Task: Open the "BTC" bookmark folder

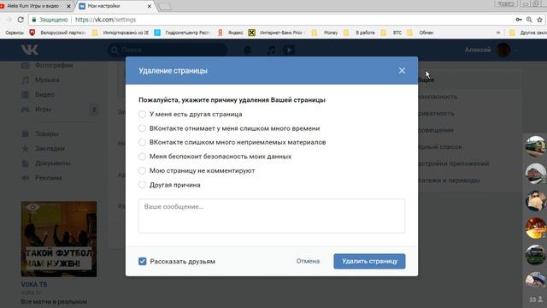Action: pyautogui.click(x=391, y=33)
